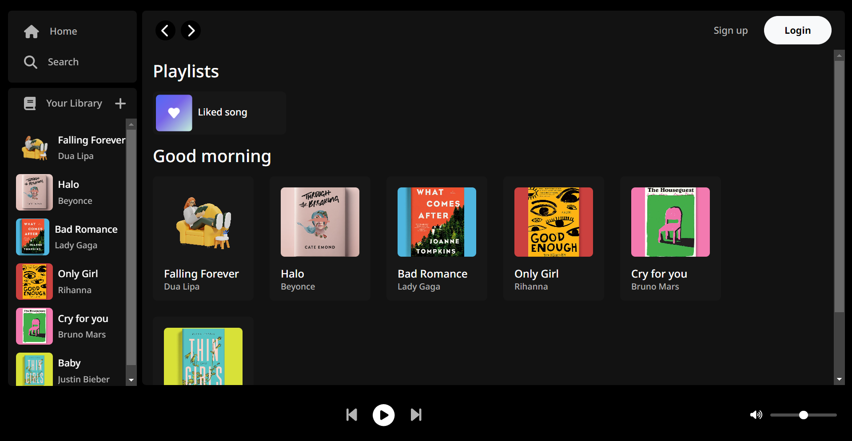
Task: Click the Good morning heading
Action: [x=212, y=156]
